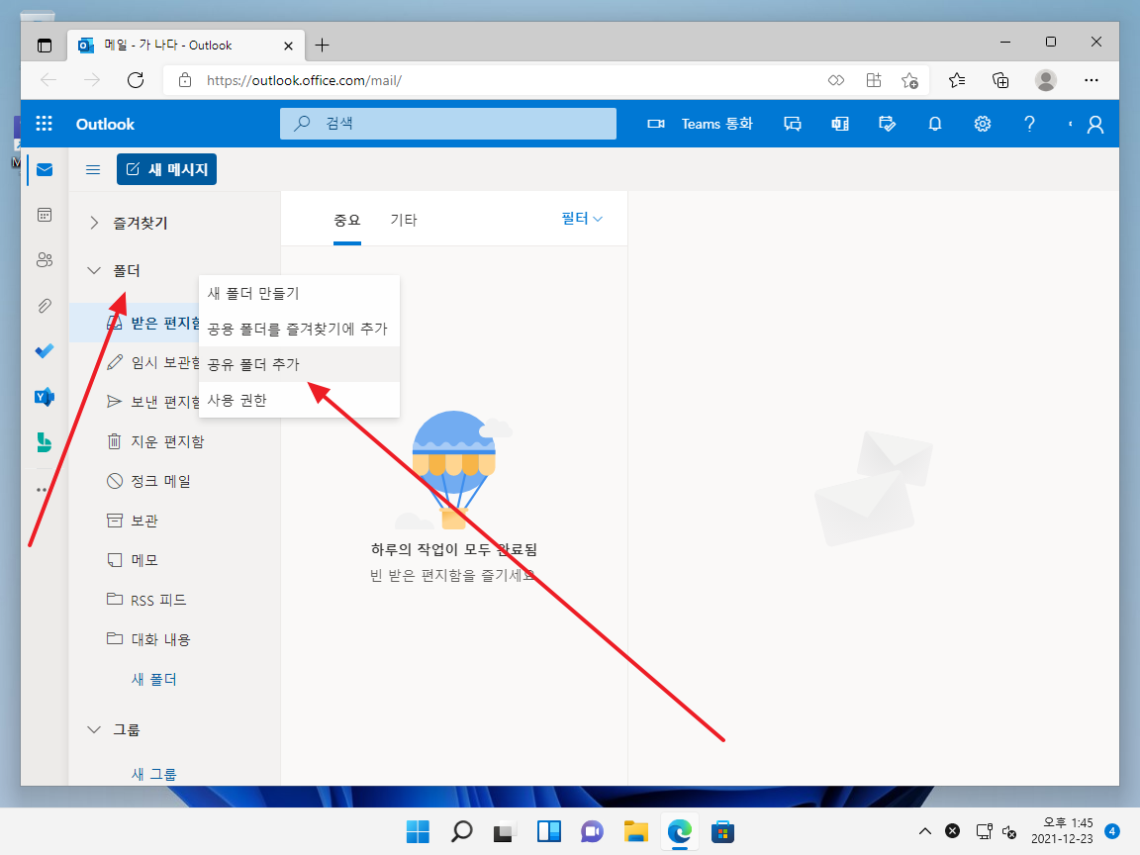
Task: Add page to favorites star icon
Action: click(909, 80)
